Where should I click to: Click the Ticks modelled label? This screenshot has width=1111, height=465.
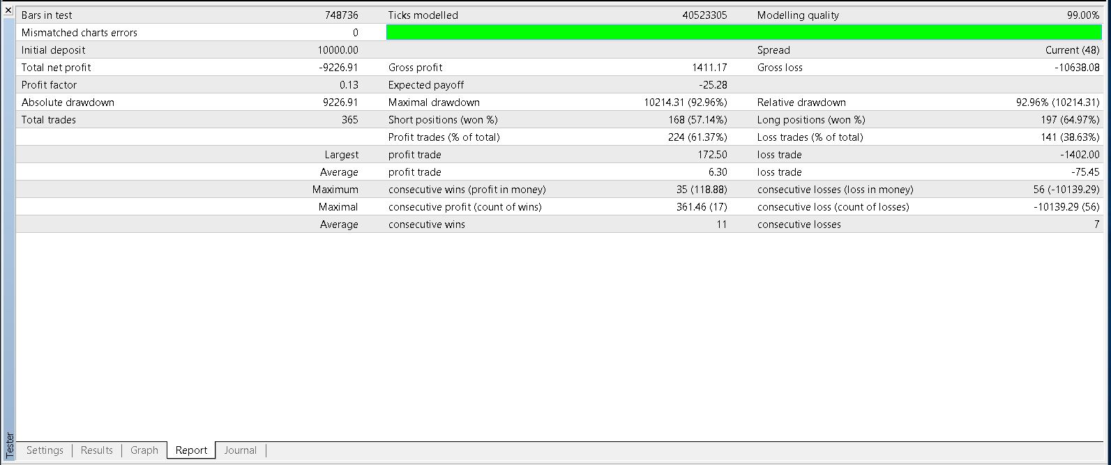click(x=423, y=15)
